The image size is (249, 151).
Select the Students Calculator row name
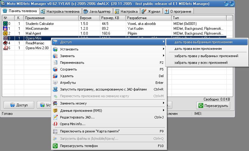click(40, 24)
